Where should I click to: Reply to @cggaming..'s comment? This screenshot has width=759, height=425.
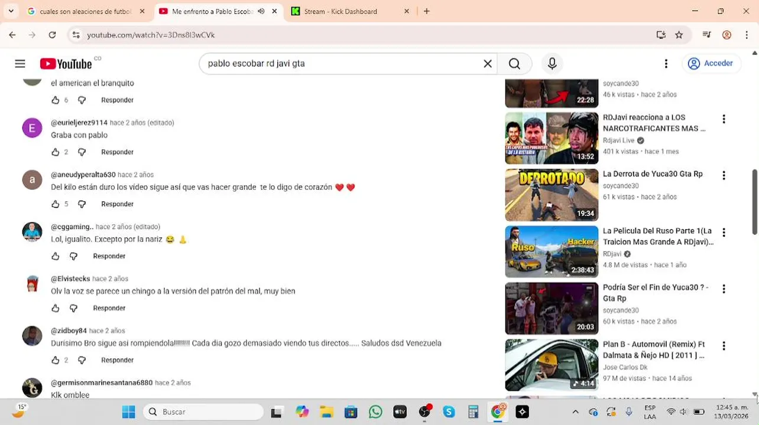tap(109, 256)
